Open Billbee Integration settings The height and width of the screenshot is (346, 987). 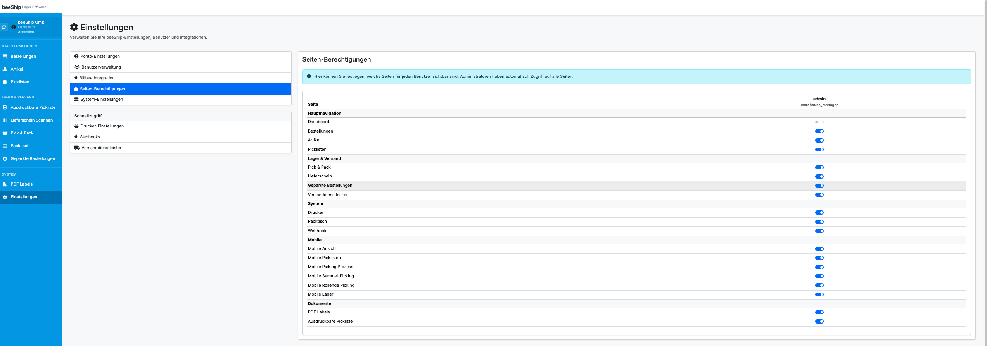pos(181,78)
